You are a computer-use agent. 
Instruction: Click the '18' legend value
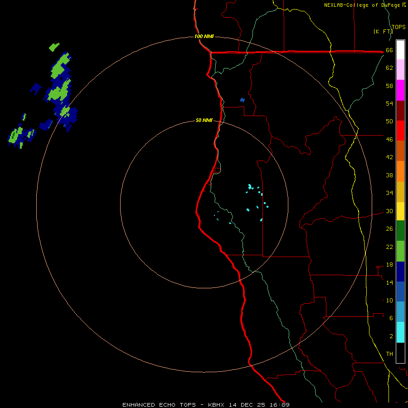point(389,265)
